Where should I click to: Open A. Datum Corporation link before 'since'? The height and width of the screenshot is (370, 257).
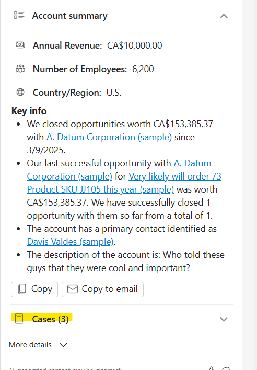click(109, 137)
